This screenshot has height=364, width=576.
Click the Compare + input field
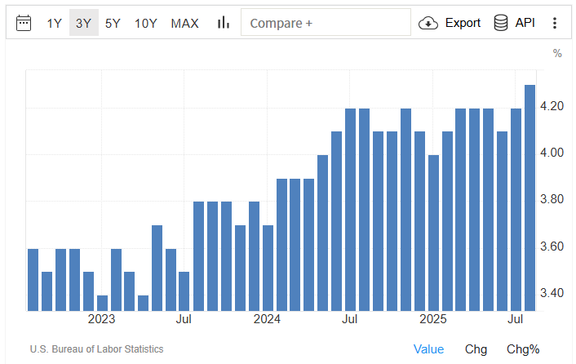[326, 23]
